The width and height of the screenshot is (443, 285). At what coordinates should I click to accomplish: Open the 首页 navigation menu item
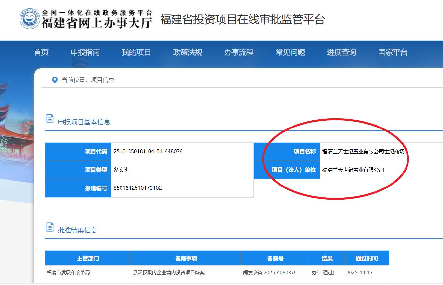41,52
